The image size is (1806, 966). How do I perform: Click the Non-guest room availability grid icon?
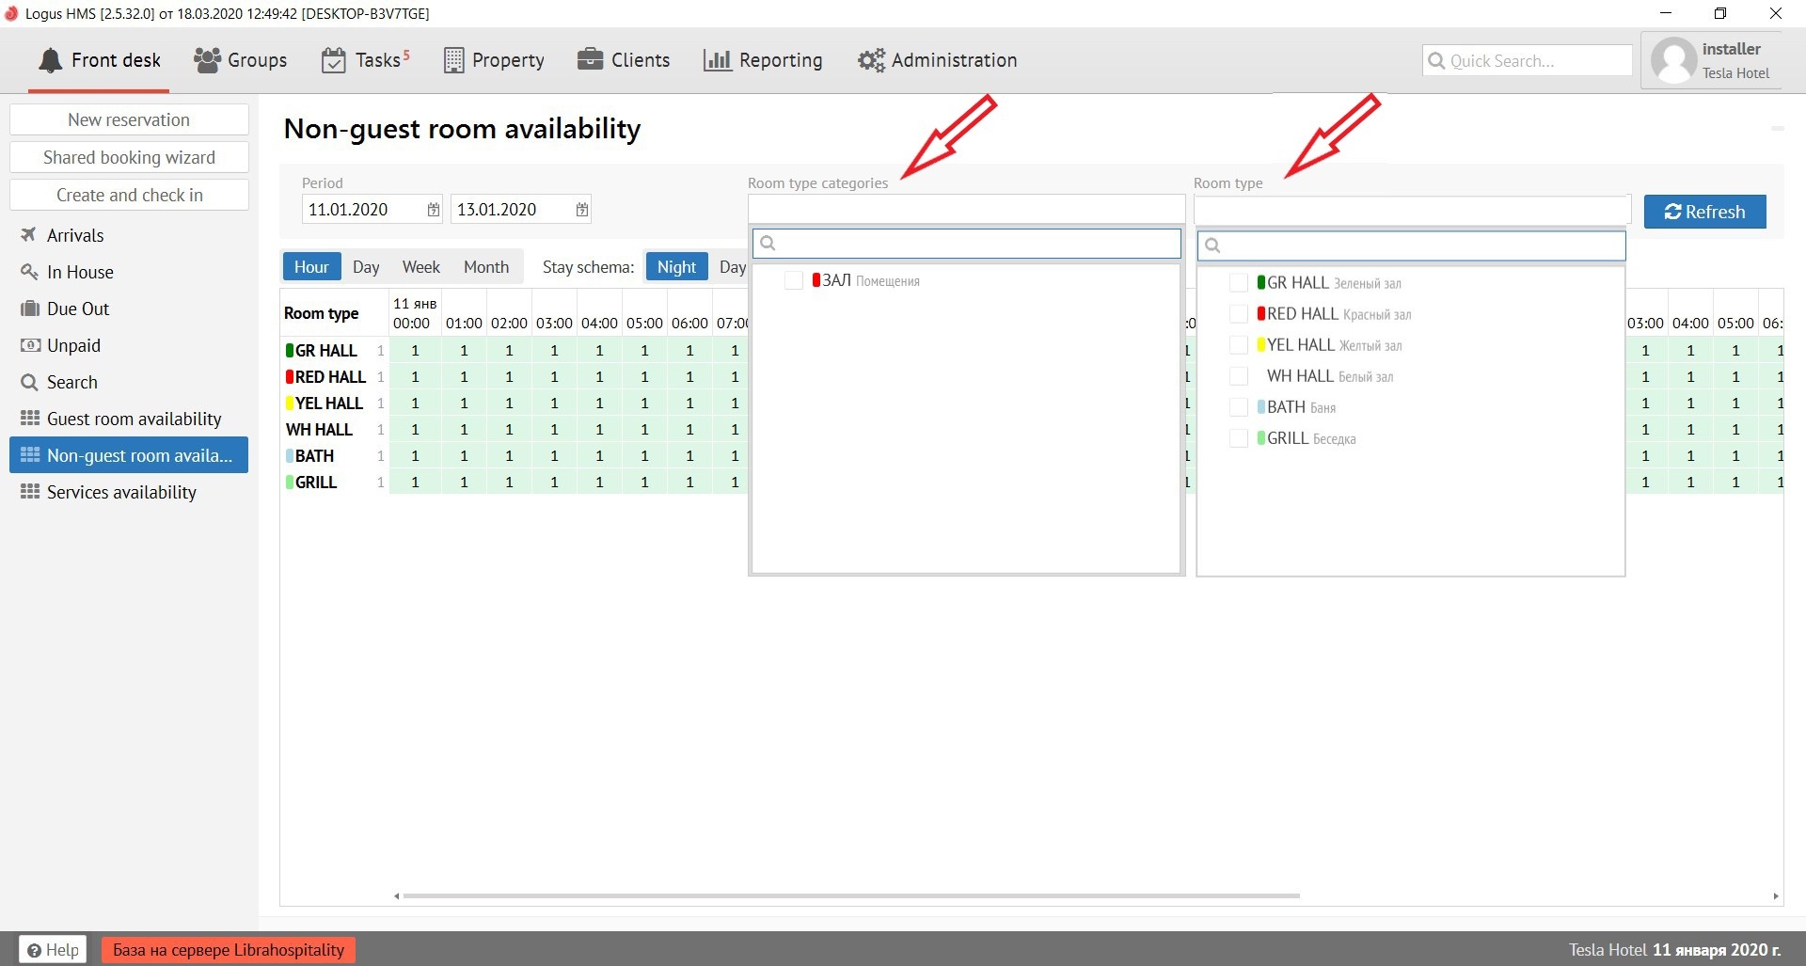(x=30, y=454)
